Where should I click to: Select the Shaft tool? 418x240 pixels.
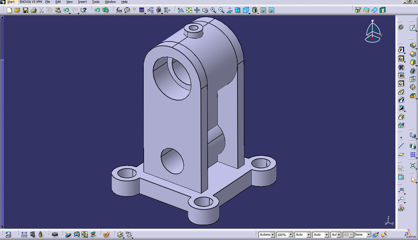pyautogui.click(x=401, y=67)
